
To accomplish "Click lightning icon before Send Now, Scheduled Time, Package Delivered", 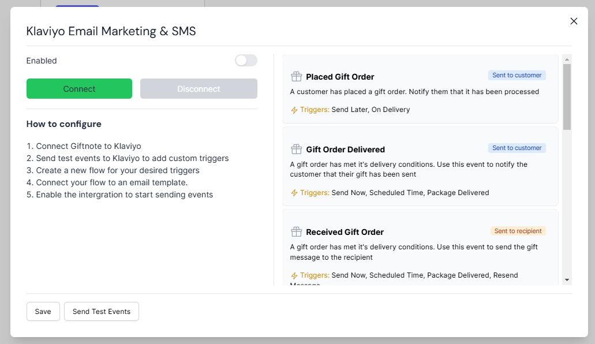I will [x=294, y=193].
